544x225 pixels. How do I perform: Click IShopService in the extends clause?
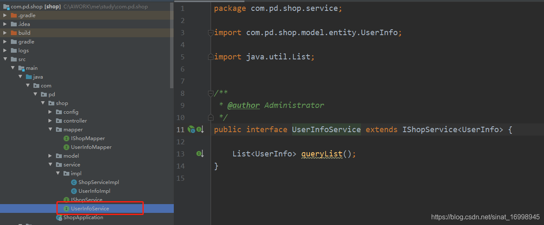[x=430, y=130]
